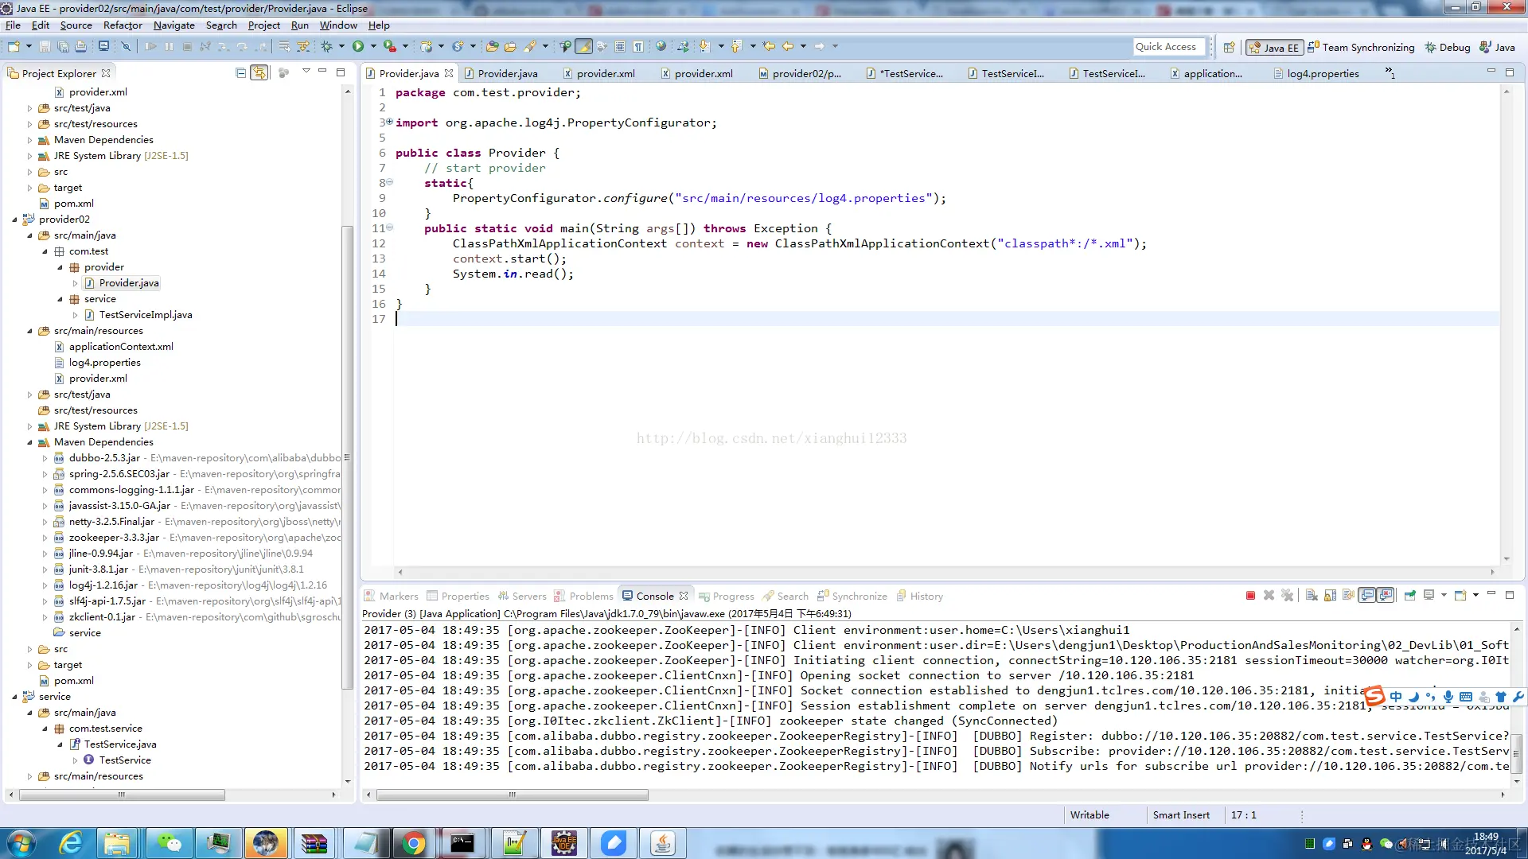Open Chrome from the Windows taskbar
Image resolution: width=1528 pixels, height=859 pixels.
tap(413, 842)
